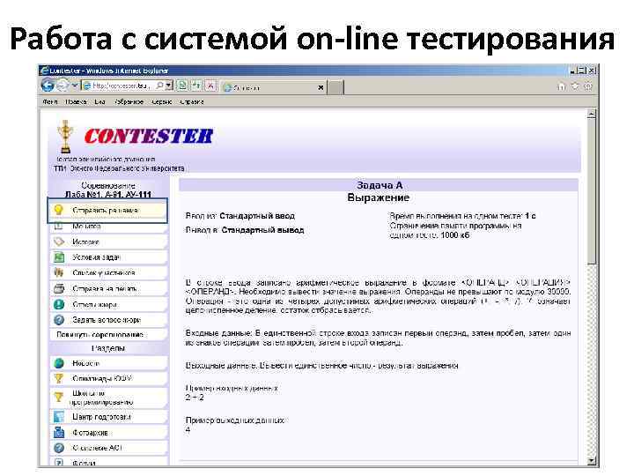Click the Contester trophy logo
634x476 pixels.
pos(64,137)
